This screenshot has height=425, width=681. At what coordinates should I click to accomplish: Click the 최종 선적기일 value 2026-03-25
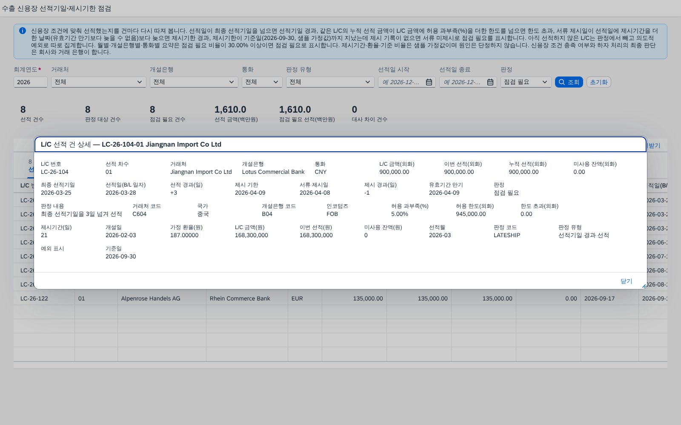(x=56, y=193)
